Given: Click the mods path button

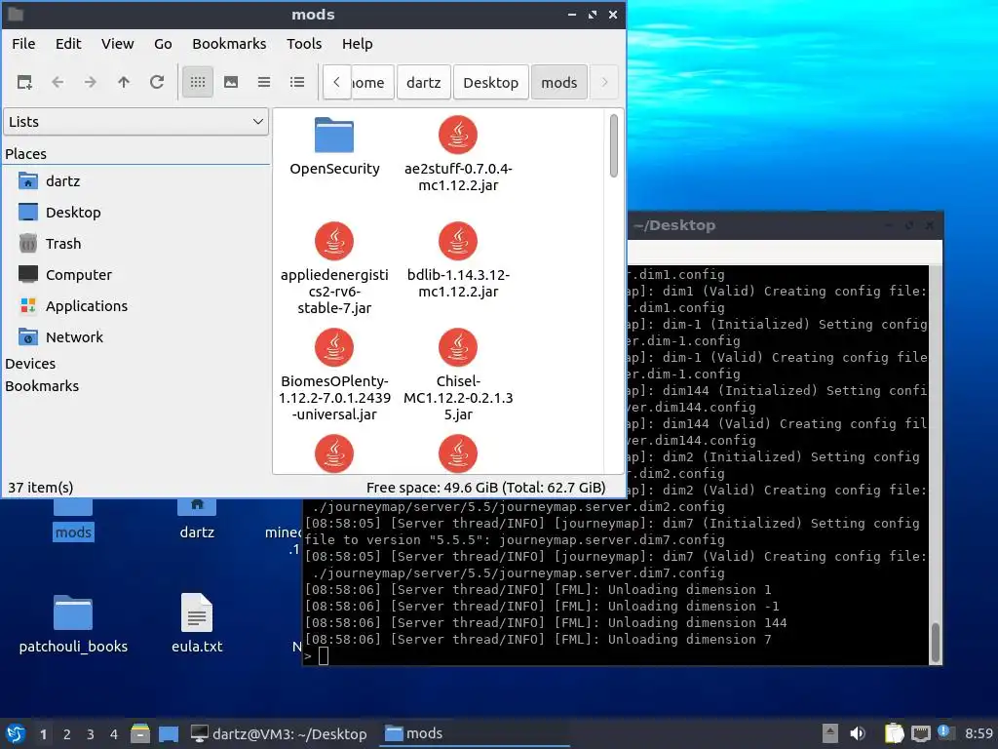Looking at the screenshot, I should click(558, 83).
